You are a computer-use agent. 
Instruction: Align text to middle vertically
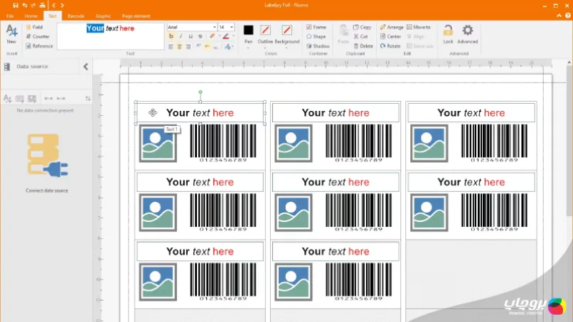pos(207,46)
